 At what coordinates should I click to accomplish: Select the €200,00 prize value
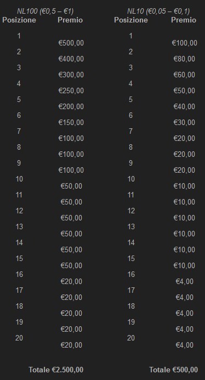[x=71, y=106]
